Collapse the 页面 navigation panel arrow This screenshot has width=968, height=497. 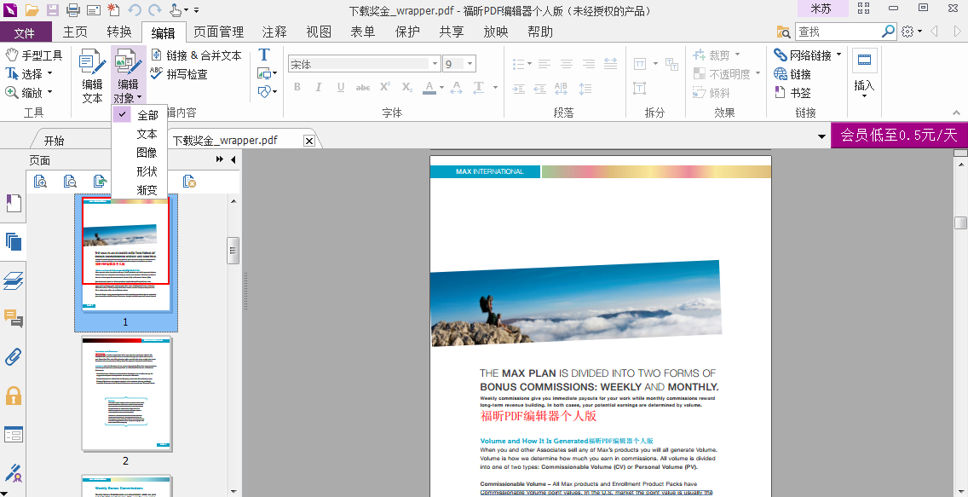coord(233,160)
